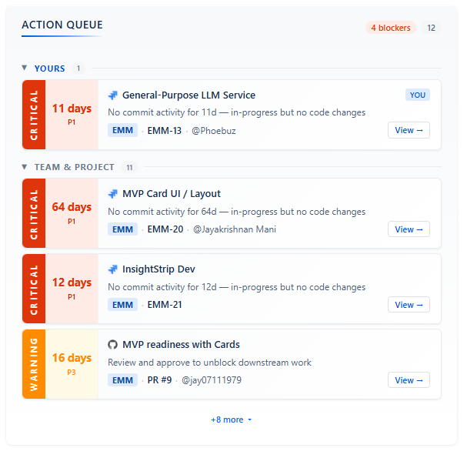This screenshot has height=458, width=467.
Task: Click Jira icon beside InsightStrip Dev
Action: (x=112, y=269)
